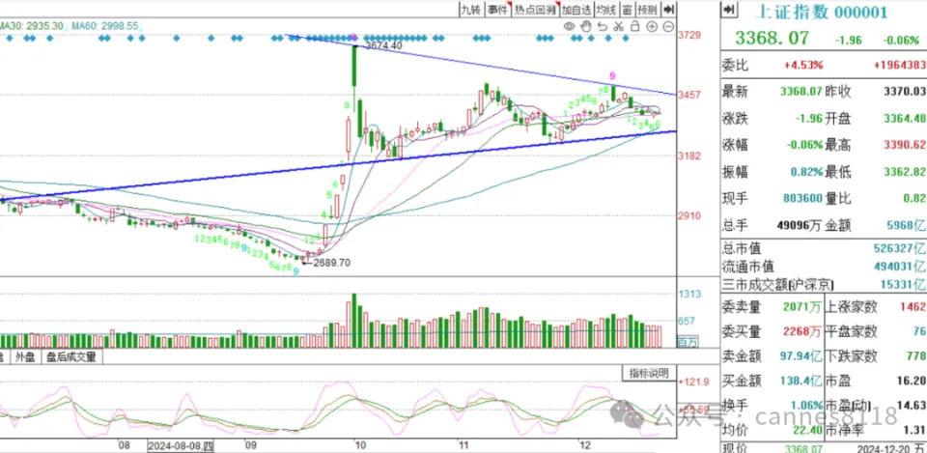
Task: Click the 热点回溯 button
Action: click(535, 10)
